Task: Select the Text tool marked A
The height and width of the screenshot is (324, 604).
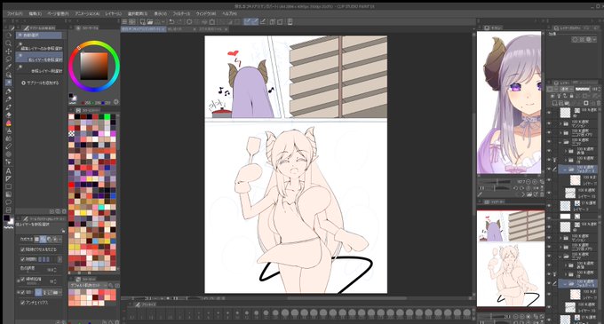Action: (8, 170)
